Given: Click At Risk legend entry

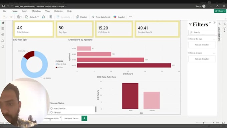Looking at the screenshot, I should point(59,68).
